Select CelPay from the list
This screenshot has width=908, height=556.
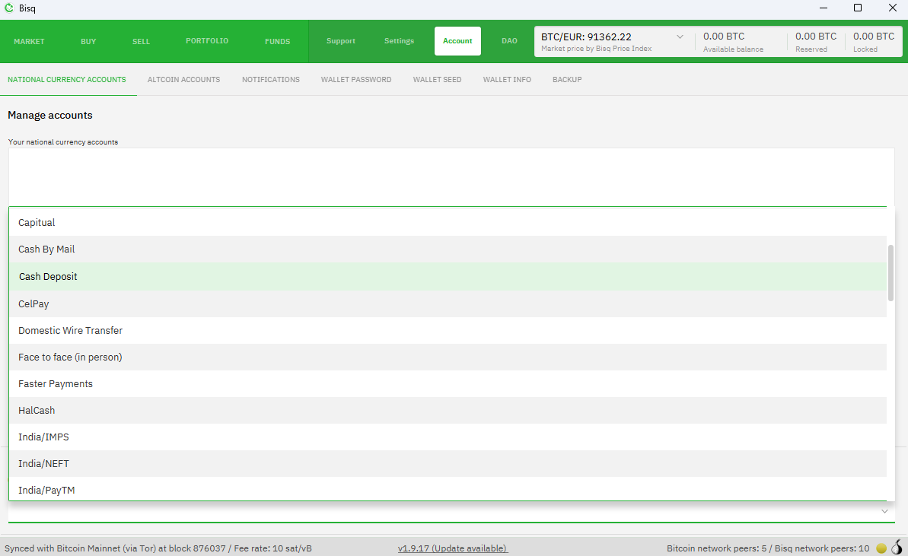[448, 303]
